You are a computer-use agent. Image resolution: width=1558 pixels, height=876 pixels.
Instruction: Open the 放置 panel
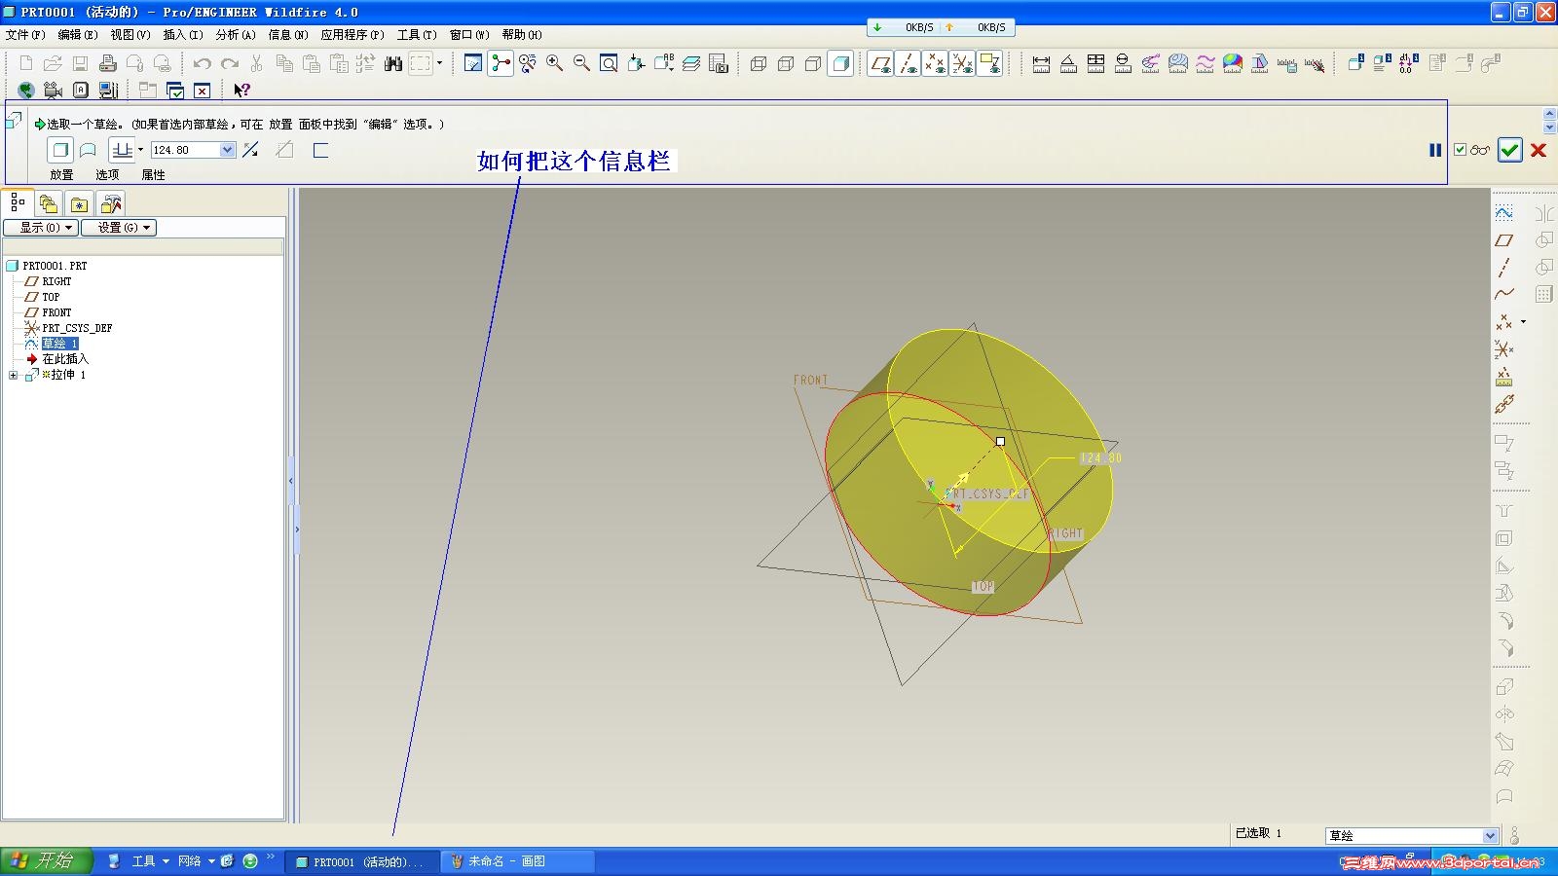pyautogui.click(x=61, y=175)
